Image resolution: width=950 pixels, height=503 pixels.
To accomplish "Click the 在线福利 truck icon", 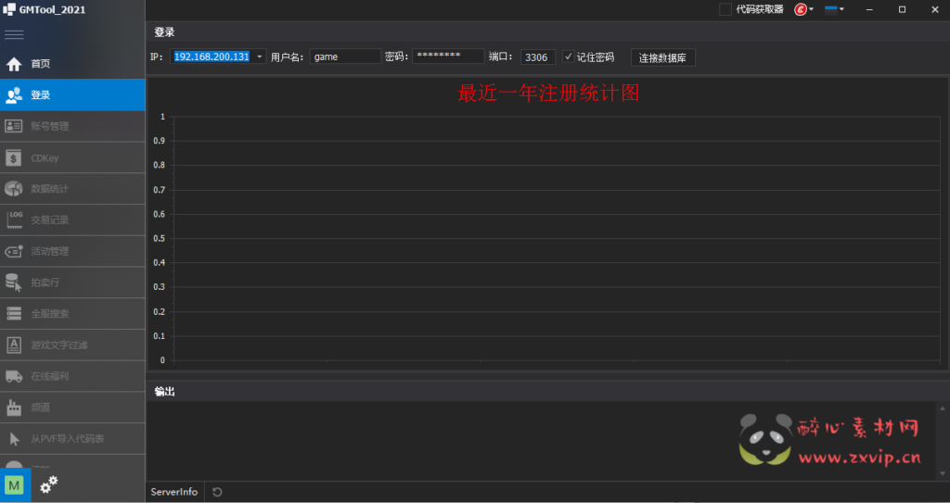I will tap(14, 376).
